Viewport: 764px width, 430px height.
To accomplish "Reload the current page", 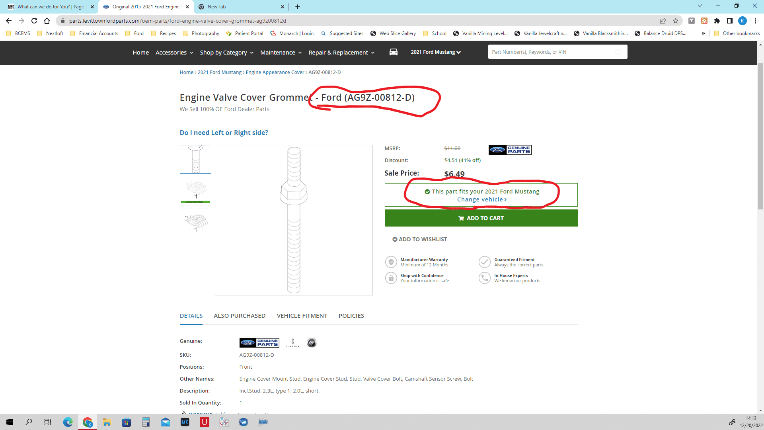I will (34, 21).
